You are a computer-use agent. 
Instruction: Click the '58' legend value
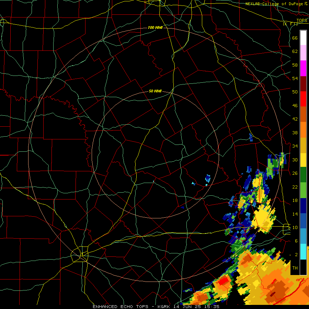295,65
